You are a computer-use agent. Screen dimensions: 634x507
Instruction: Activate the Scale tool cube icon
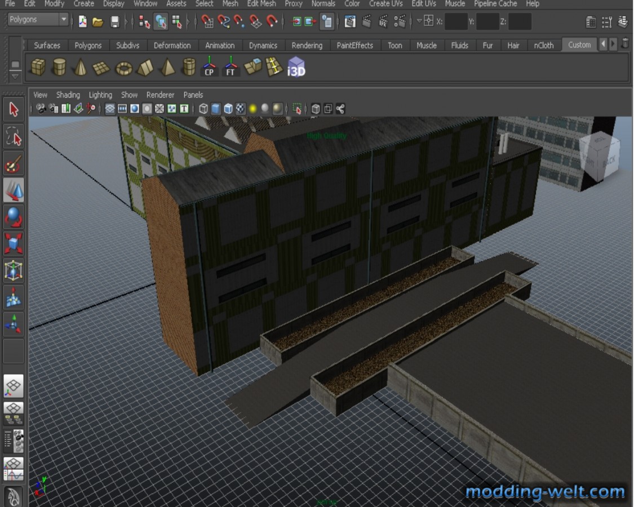coord(14,244)
